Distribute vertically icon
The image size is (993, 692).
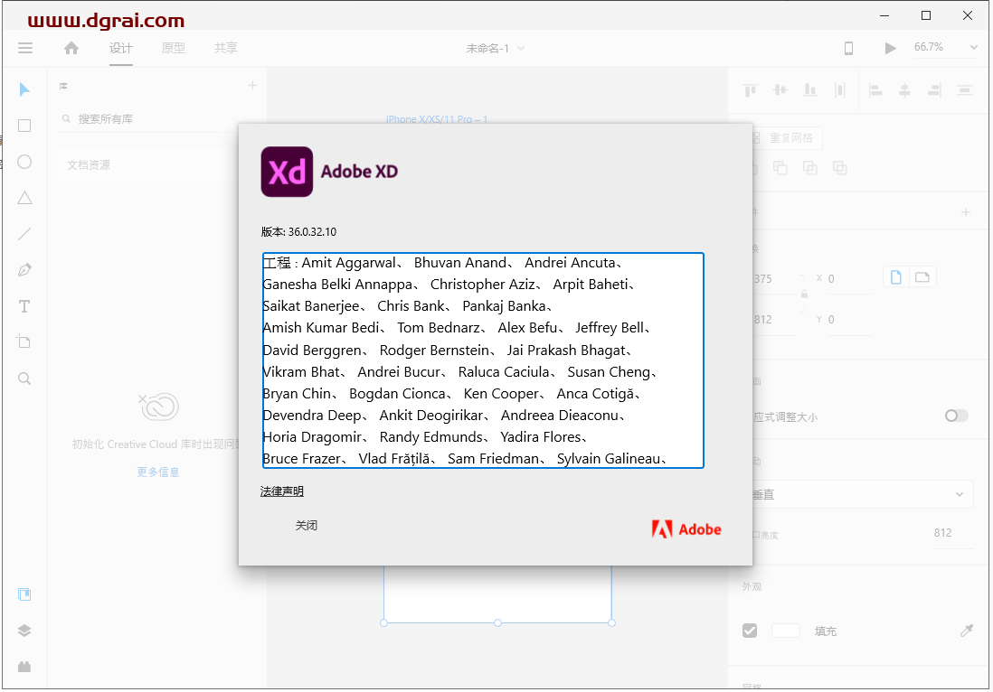[840, 90]
